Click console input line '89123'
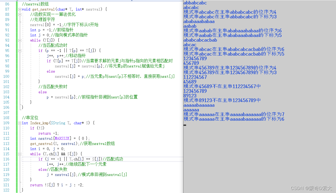Screen dimensions: 336x193 pyautogui.click(x=190, y=96)
